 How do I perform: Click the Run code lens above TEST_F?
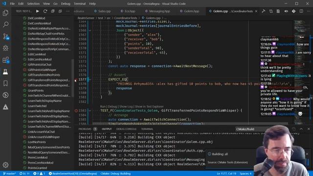[x=103, y=107]
